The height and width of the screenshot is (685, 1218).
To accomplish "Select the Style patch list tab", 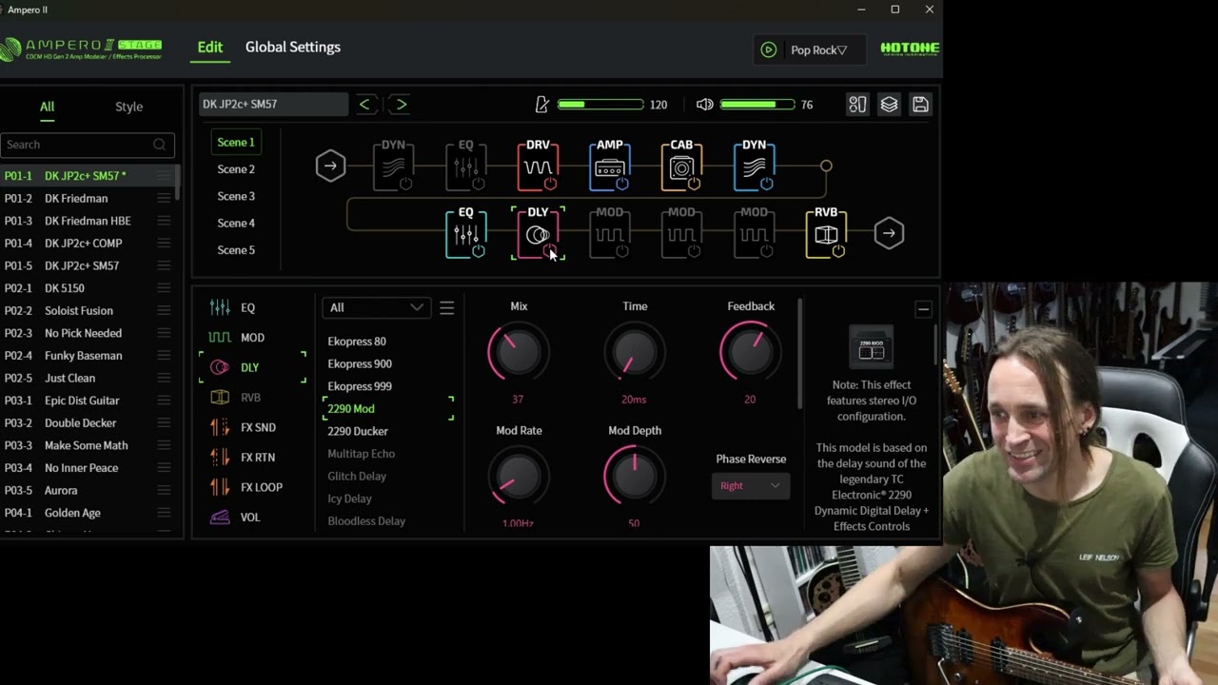I will click(x=128, y=107).
